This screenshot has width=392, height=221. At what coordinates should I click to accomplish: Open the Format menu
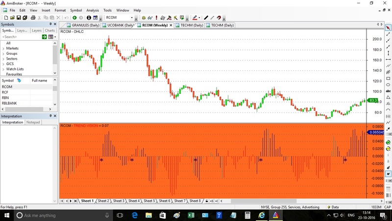(60, 10)
